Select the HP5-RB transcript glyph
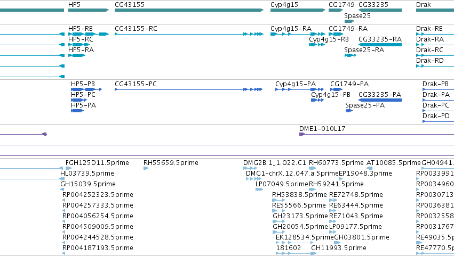The width and height of the screenshot is (454, 256). coord(89,34)
